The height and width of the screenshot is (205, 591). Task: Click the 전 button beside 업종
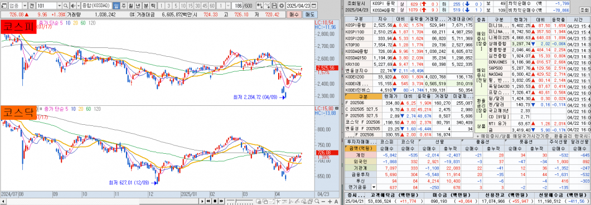click(x=32, y=6)
